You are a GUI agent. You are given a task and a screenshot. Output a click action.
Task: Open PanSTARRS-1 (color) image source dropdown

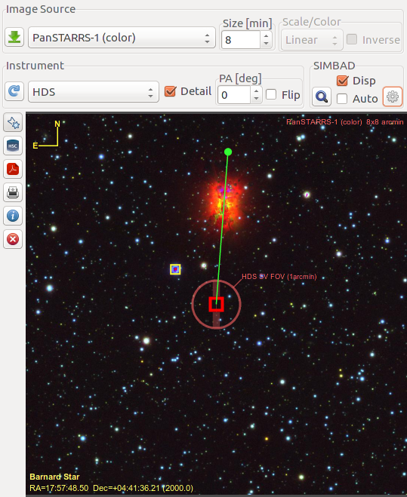coord(122,38)
